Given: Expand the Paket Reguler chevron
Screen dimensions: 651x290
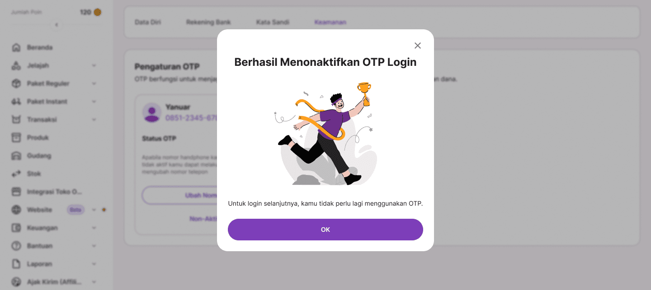Looking at the screenshot, I should point(94,83).
